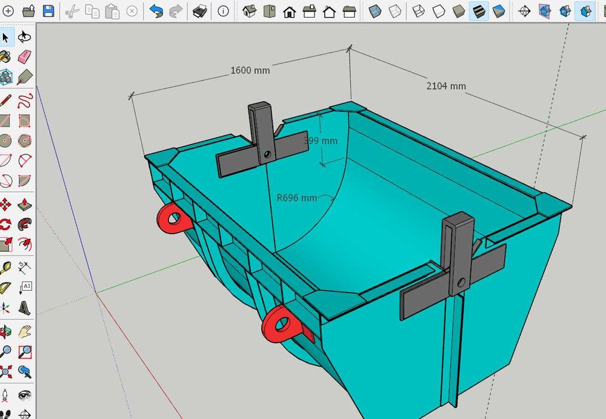Image resolution: width=606 pixels, height=419 pixels.
Task: Click the Cut scissors icon
Action: click(x=72, y=11)
